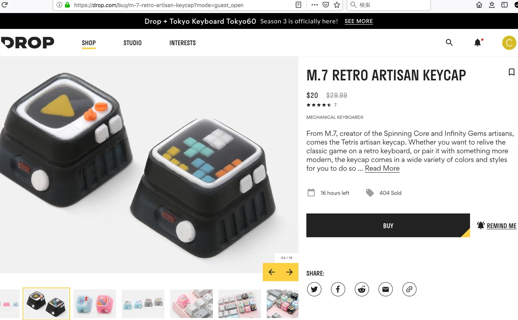Viewport: 518px width, 320px height.
Task: Open the notifications bell icon
Action: 478,42
